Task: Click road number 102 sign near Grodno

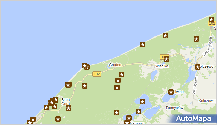Action: [x=97, y=74]
